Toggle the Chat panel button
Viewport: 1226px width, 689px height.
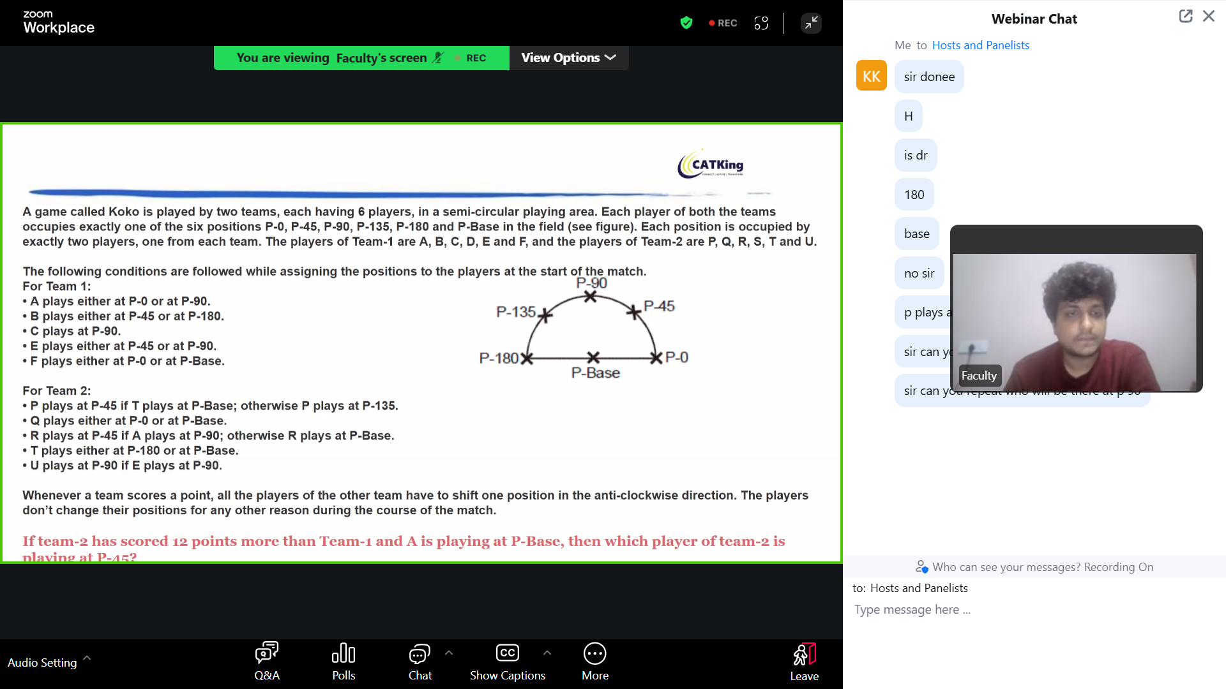(420, 662)
